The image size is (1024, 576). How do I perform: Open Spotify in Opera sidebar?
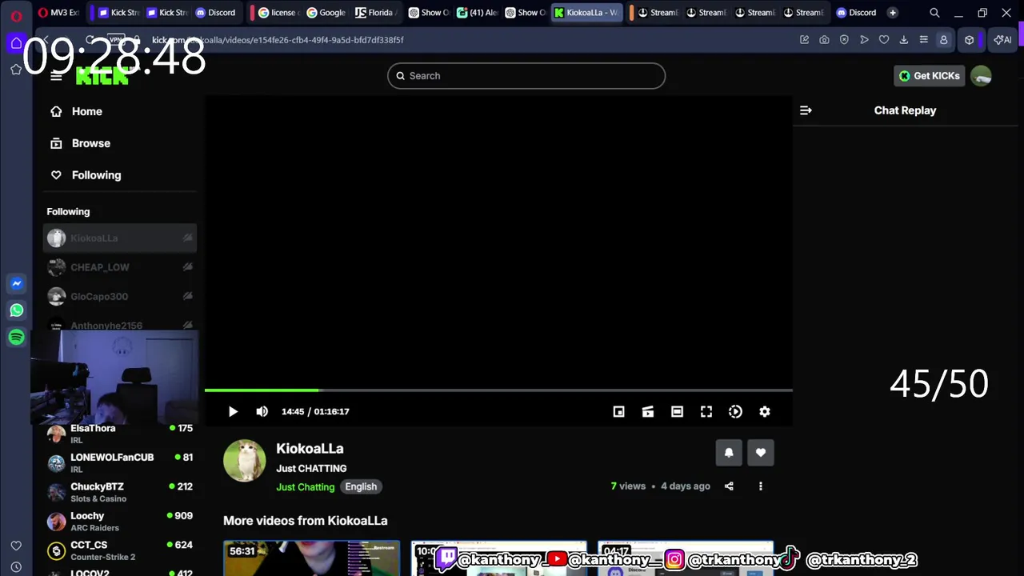click(16, 338)
